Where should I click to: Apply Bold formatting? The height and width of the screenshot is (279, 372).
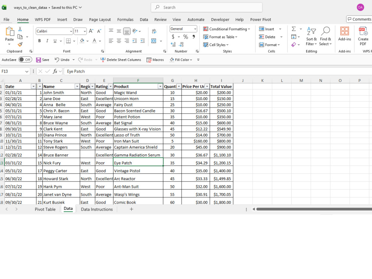[x=39, y=41]
